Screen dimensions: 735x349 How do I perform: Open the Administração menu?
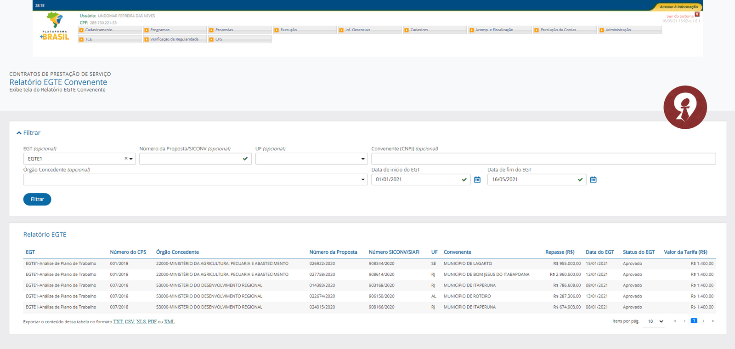click(x=630, y=30)
